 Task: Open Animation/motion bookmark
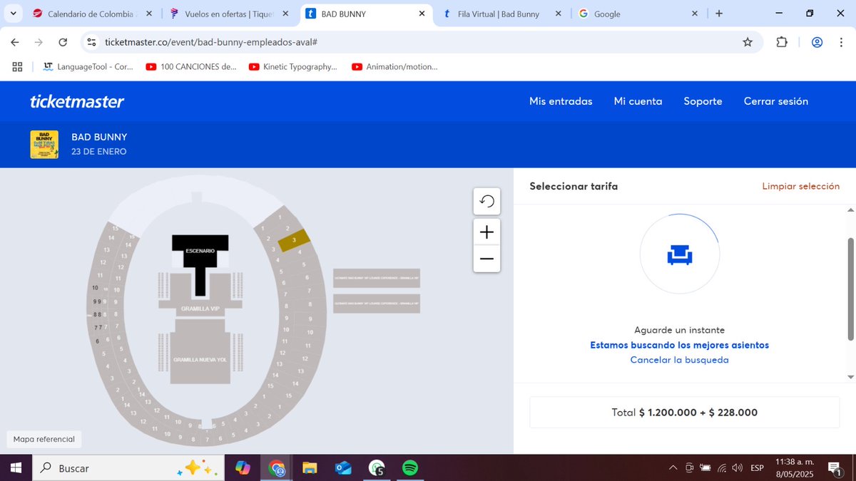click(x=394, y=66)
